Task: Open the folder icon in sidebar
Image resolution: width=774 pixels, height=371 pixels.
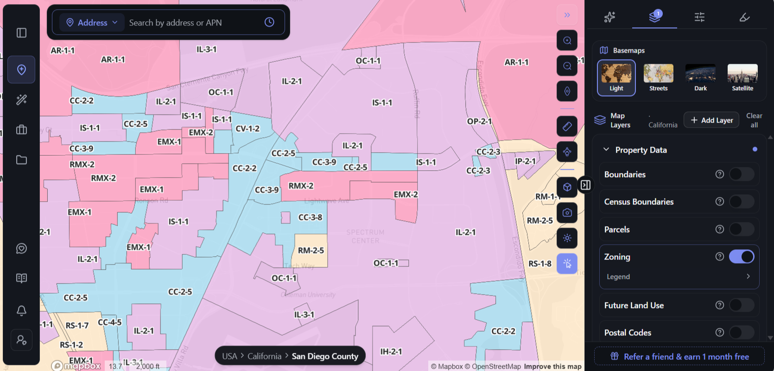Action: click(21, 160)
